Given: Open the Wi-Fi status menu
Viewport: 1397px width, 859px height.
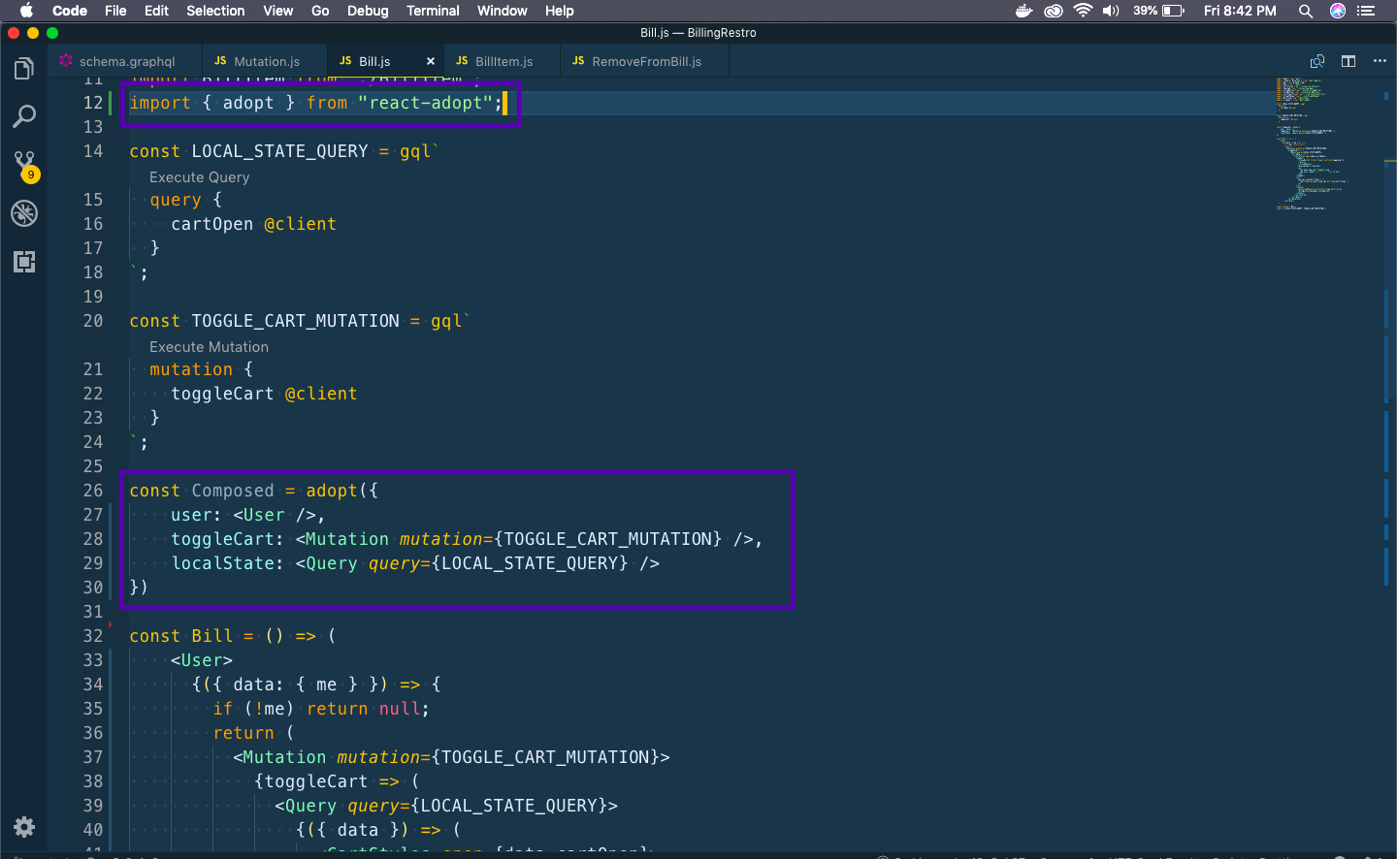Looking at the screenshot, I should 1083,11.
